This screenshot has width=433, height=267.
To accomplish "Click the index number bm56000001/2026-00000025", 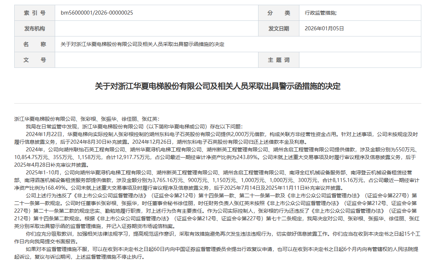I will [97, 13].
